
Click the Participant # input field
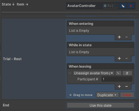pos(117,79)
